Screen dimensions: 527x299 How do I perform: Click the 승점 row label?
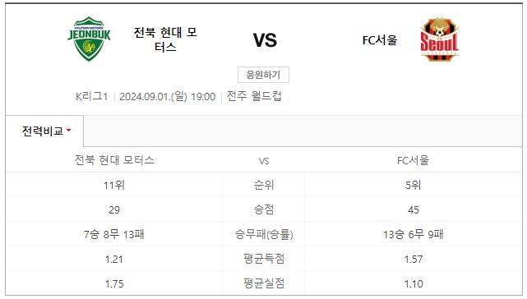pos(264,209)
